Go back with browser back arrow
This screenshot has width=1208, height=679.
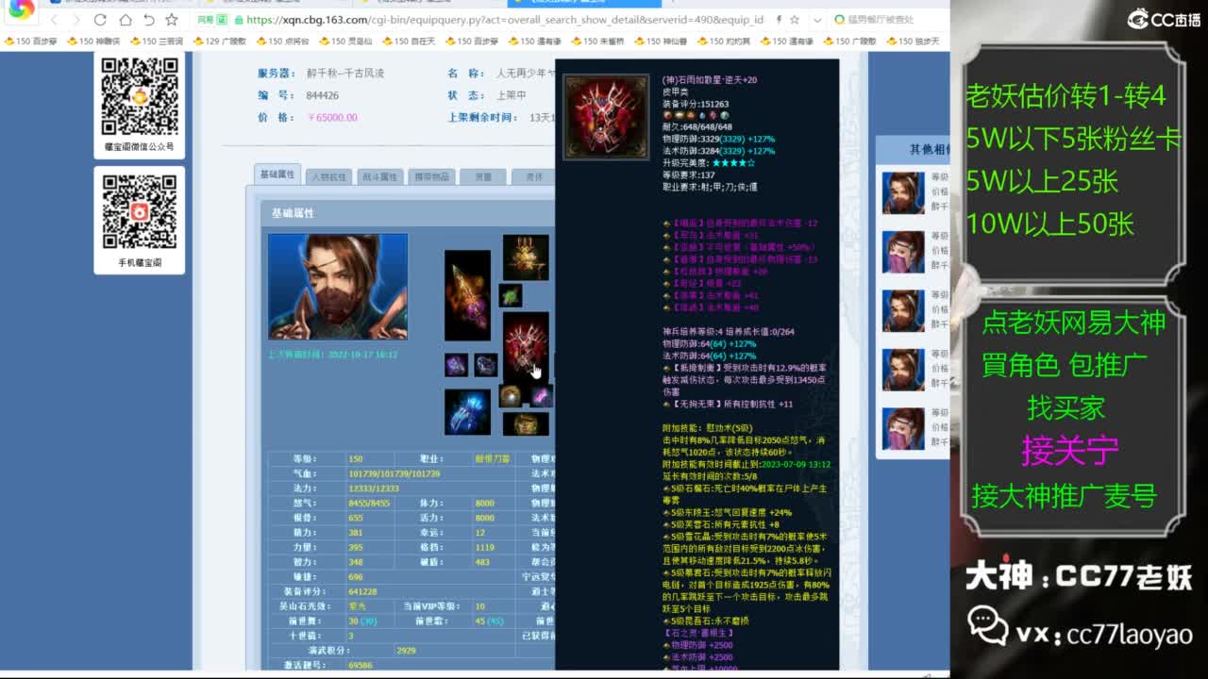point(55,20)
